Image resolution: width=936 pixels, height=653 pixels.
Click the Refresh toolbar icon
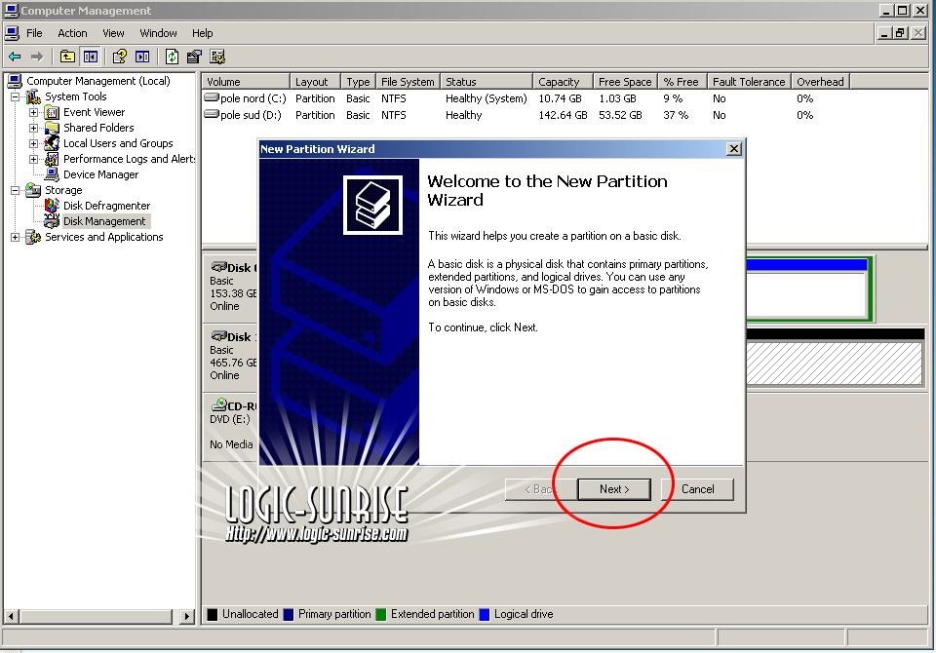172,57
